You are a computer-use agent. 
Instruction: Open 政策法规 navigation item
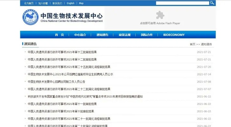pos(124,35)
